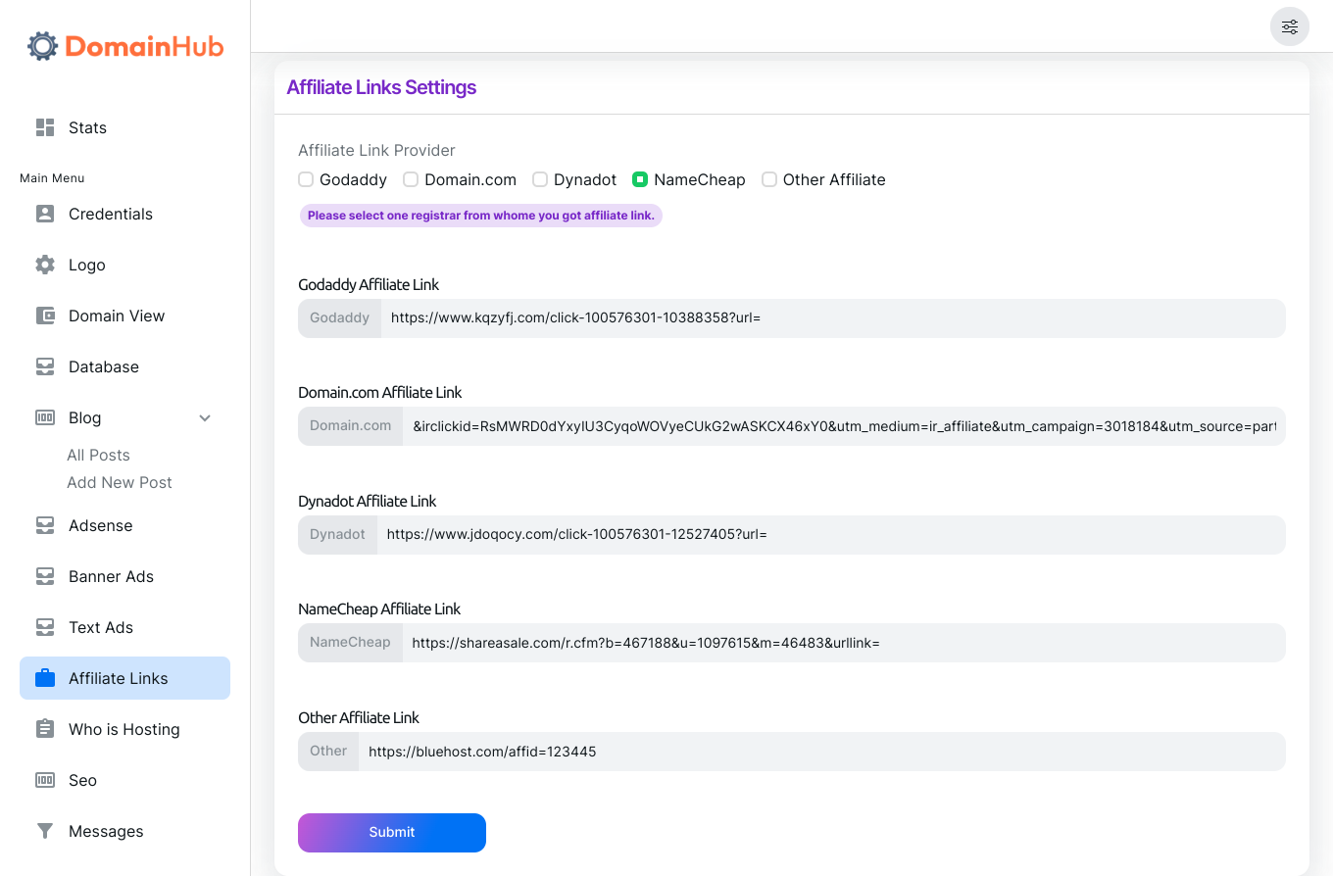Viewport: 1333px width, 876px height.
Task: Click the 'Domain.com' input prefix tag
Action: click(x=350, y=426)
